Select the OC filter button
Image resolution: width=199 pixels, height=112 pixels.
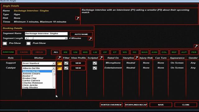[135, 52]
